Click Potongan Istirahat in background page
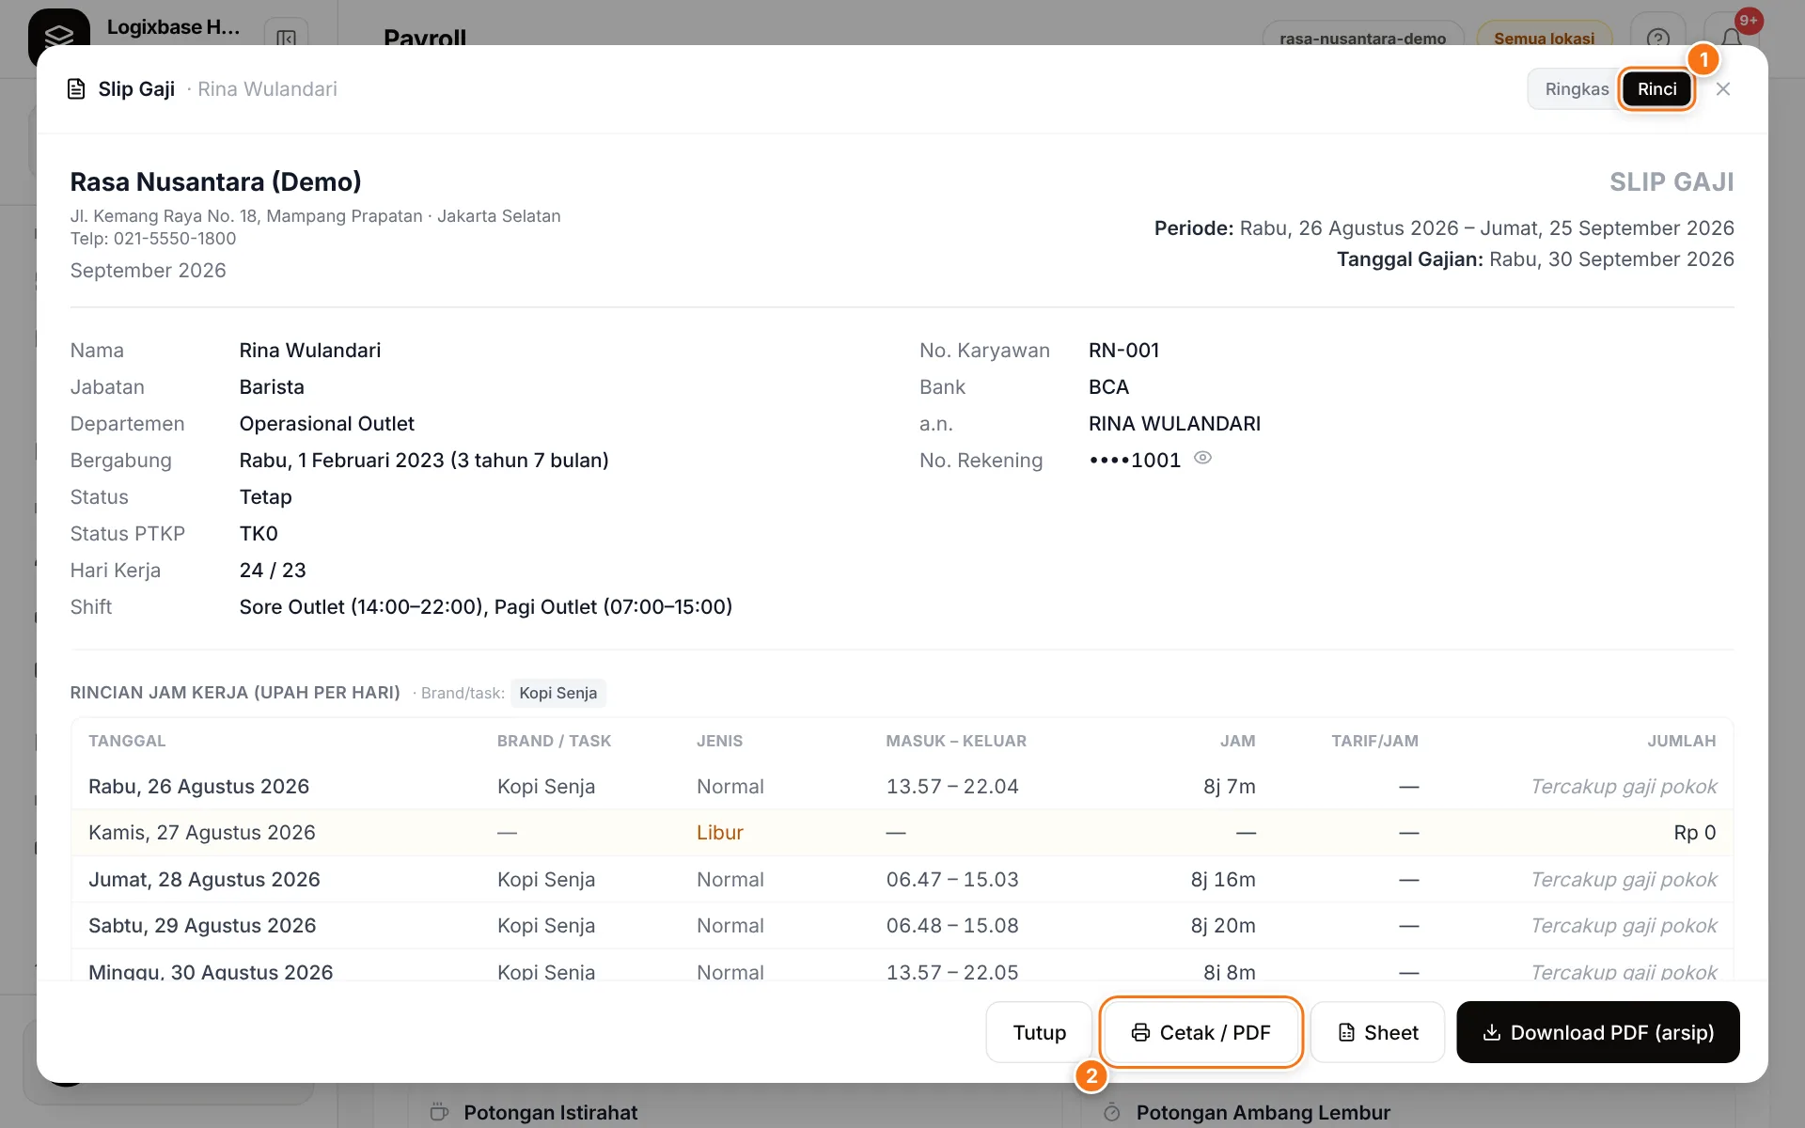 coord(550,1113)
